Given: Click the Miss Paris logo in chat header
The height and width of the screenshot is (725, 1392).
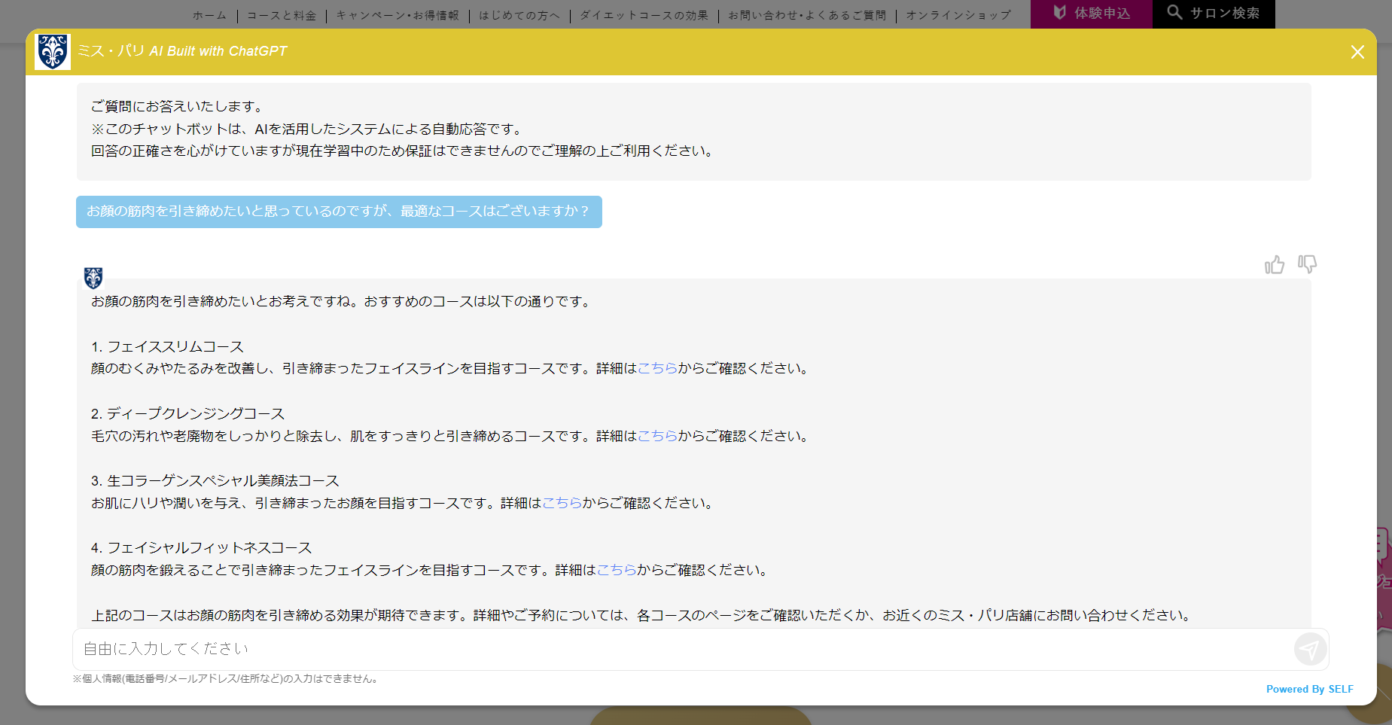Looking at the screenshot, I should (x=53, y=52).
